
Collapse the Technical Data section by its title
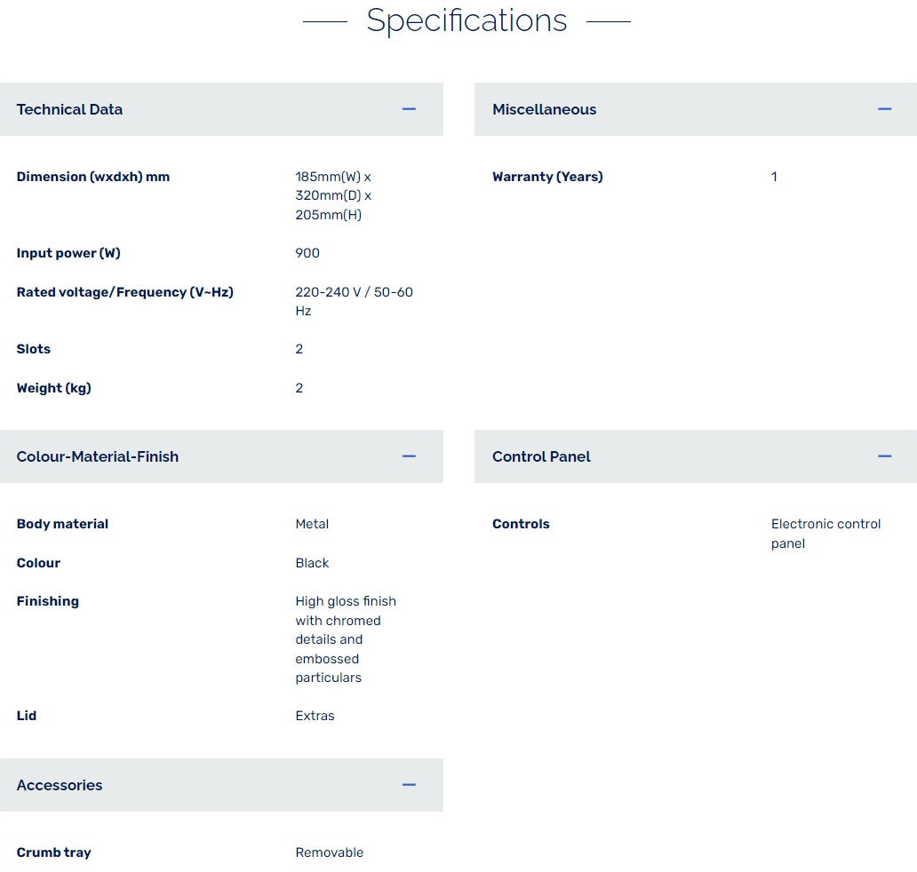pyautogui.click(x=69, y=109)
